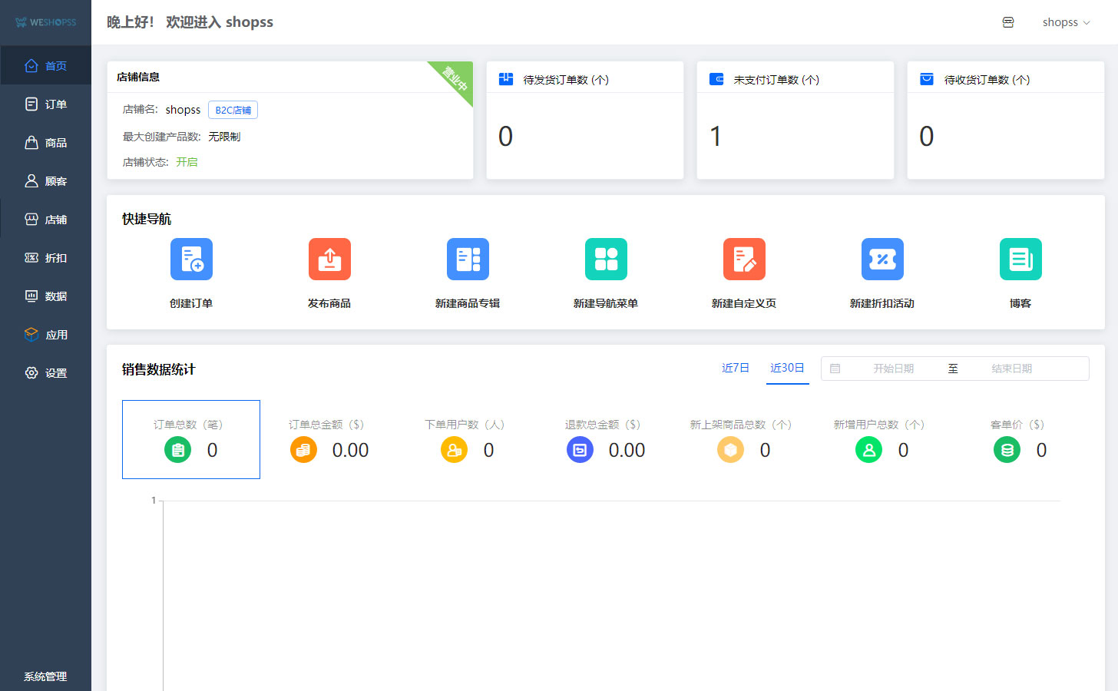Open the 发布商品 upload icon
The image size is (1118, 691).
tap(329, 260)
